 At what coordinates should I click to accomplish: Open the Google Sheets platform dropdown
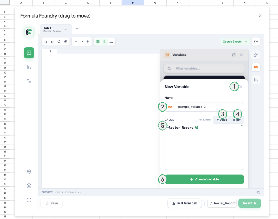tap(235, 42)
